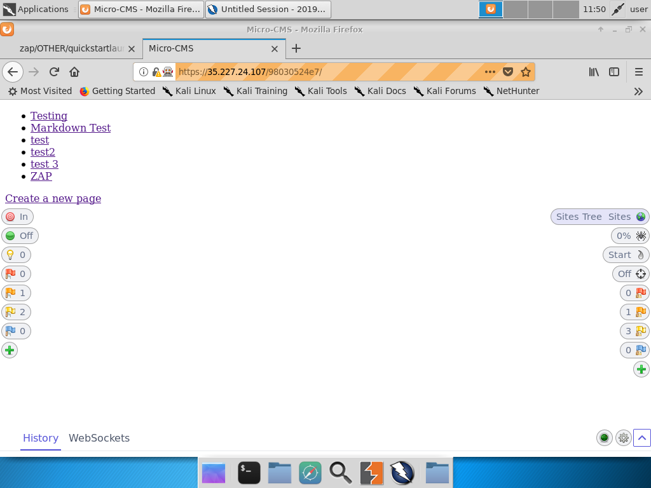Viewport: 651px width, 488px height.
Task: Open the 'test' page link
Action: tap(40, 140)
